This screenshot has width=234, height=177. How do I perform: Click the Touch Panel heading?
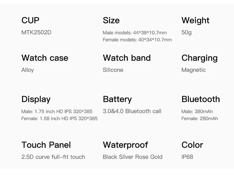tap(46, 145)
